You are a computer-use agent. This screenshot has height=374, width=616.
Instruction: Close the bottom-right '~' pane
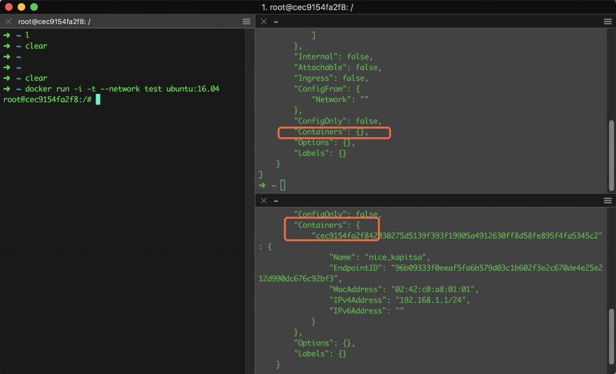tap(263, 201)
